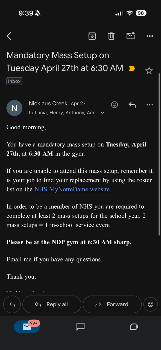Delete the email using the trash icon
Image resolution: width=161 pixels, height=350 pixels.
coord(111,36)
